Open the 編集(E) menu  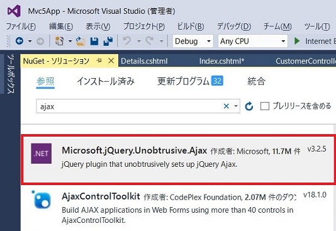(61, 26)
